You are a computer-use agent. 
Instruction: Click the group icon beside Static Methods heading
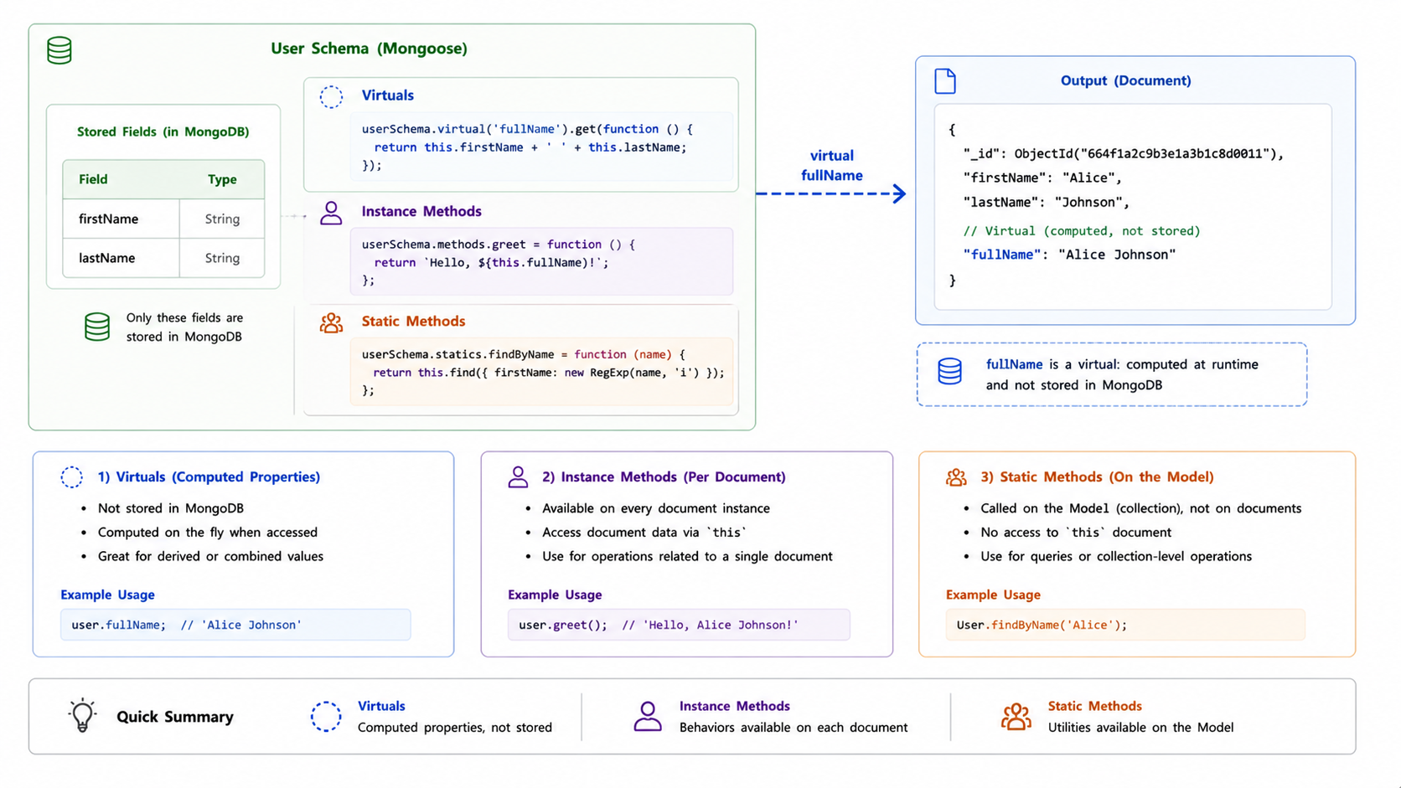click(331, 322)
